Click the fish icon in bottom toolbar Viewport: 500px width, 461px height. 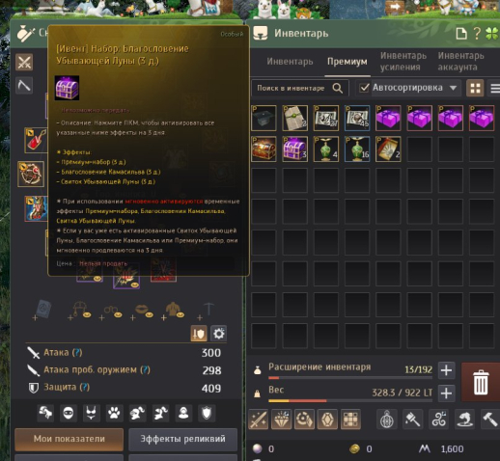pyautogui.click(x=464, y=419)
